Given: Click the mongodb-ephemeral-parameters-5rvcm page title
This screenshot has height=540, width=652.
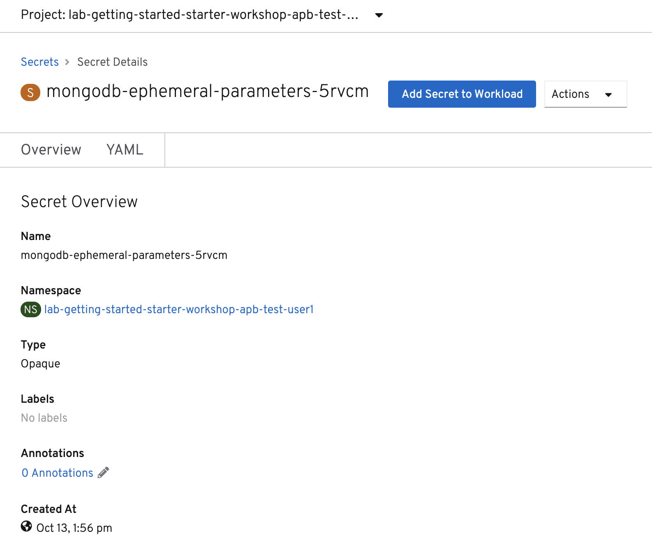Looking at the screenshot, I should 208,91.
